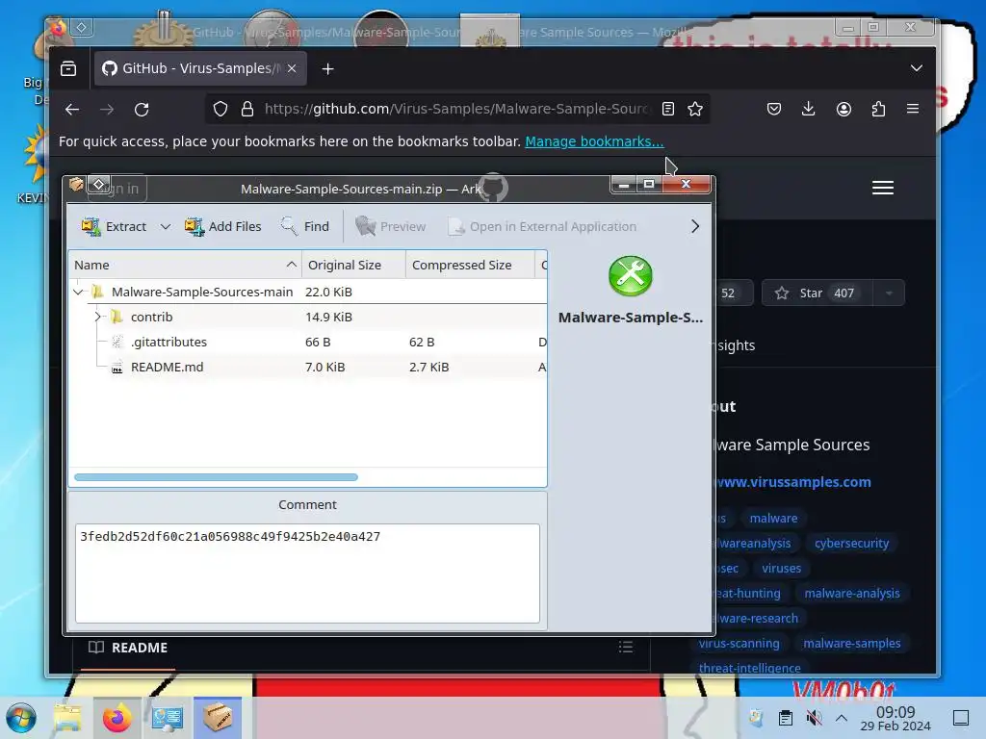Click the malware-analysis topic tag

[x=852, y=593]
